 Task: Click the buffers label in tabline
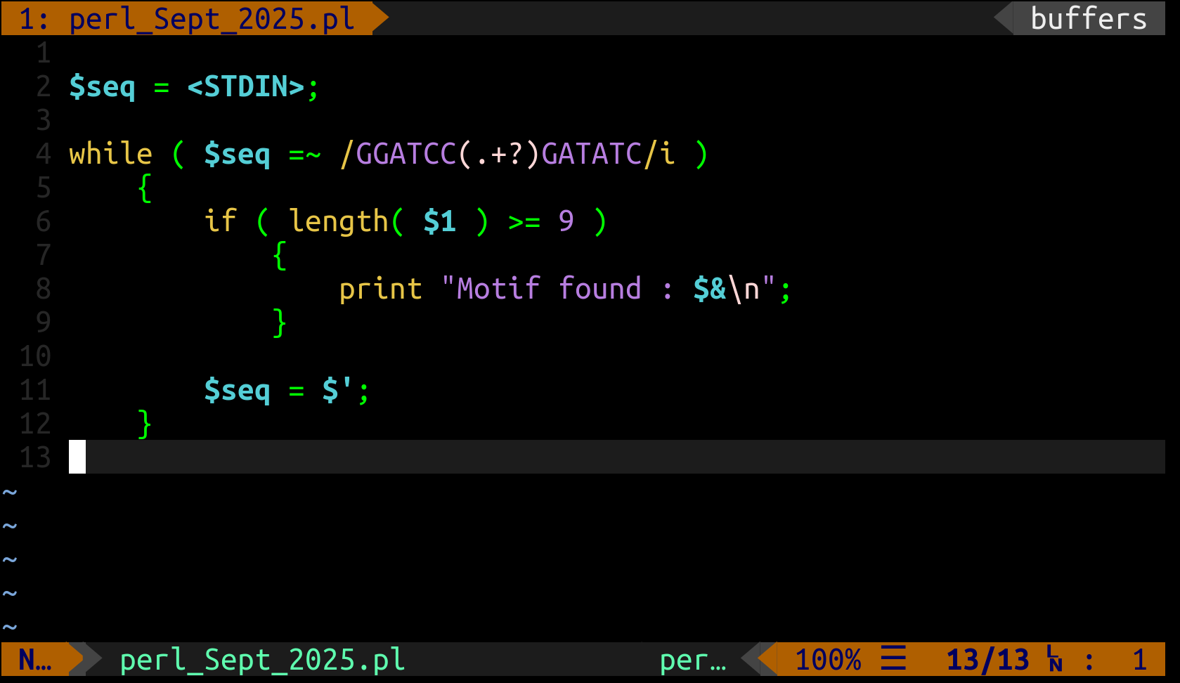coord(1088,18)
